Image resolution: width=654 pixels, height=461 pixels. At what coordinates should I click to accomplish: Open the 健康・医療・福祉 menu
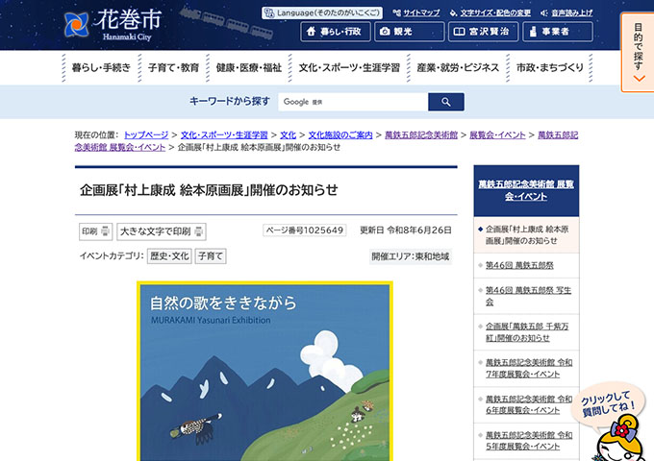click(248, 68)
